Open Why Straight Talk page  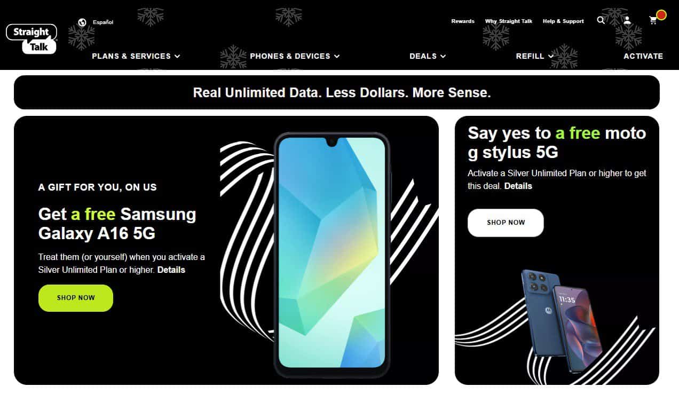(x=509, y=21)
